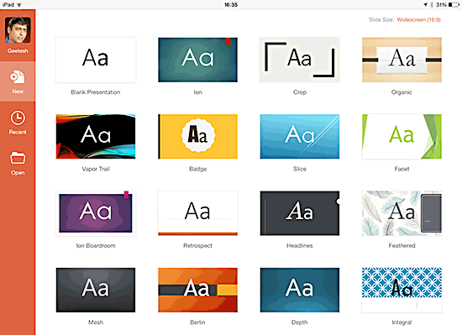Tap the battery indicator in status bar
The height and width of the screenshot is (335, 462).
click(x=453, y=5)
